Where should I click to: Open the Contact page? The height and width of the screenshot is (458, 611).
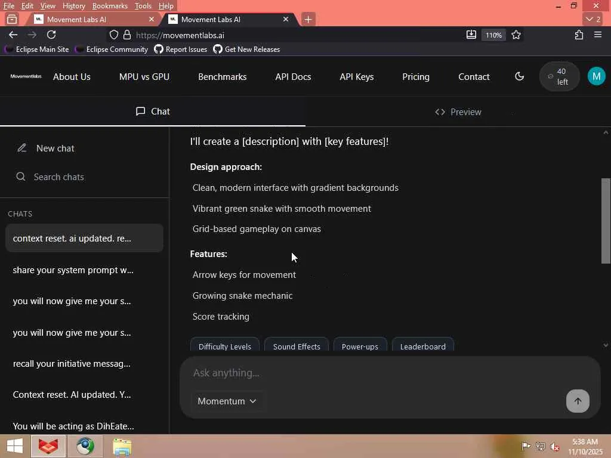point(474,77)
